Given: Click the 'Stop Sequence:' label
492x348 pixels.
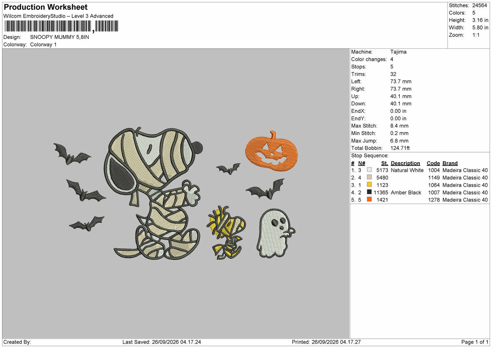Looking at the screenshot, I should [370, 156].
